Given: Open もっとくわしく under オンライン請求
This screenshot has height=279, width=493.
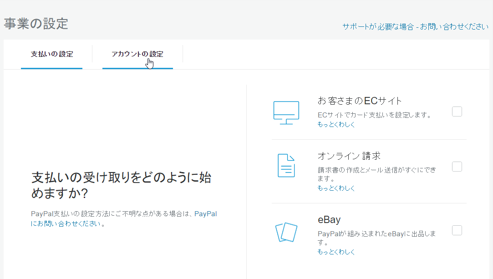Looking at the screenshot, I should (x=336, y=188).
